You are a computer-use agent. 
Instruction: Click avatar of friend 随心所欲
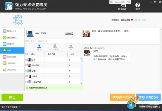tap(30, 82)
